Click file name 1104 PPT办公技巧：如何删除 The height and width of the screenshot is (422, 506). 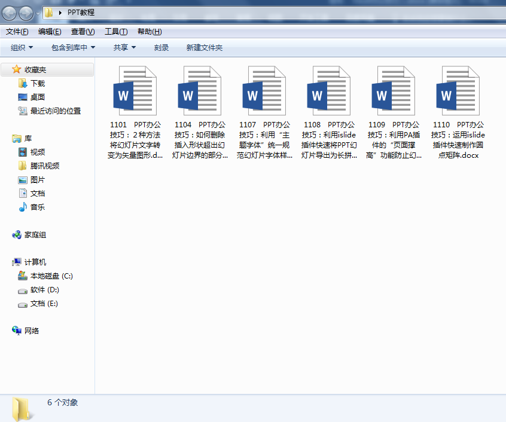(x=200, y=140)
